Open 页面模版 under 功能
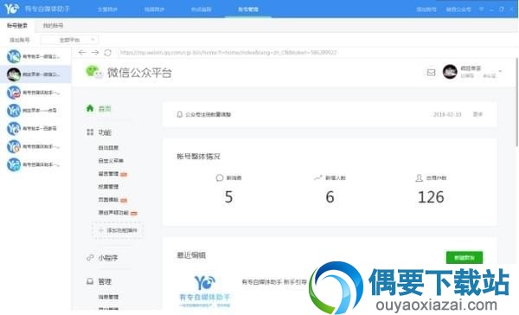Viewport: 519px width, 315px height. 108,199
